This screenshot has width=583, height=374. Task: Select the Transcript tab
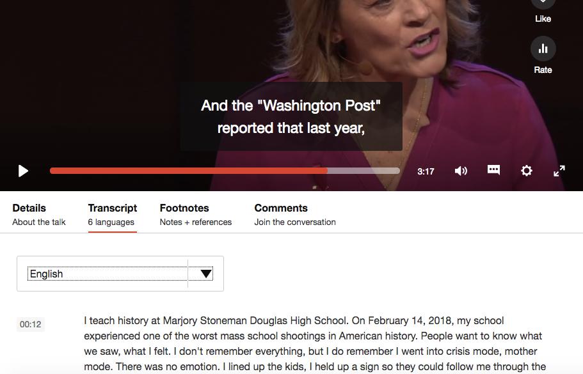click(x=112, y=215)
